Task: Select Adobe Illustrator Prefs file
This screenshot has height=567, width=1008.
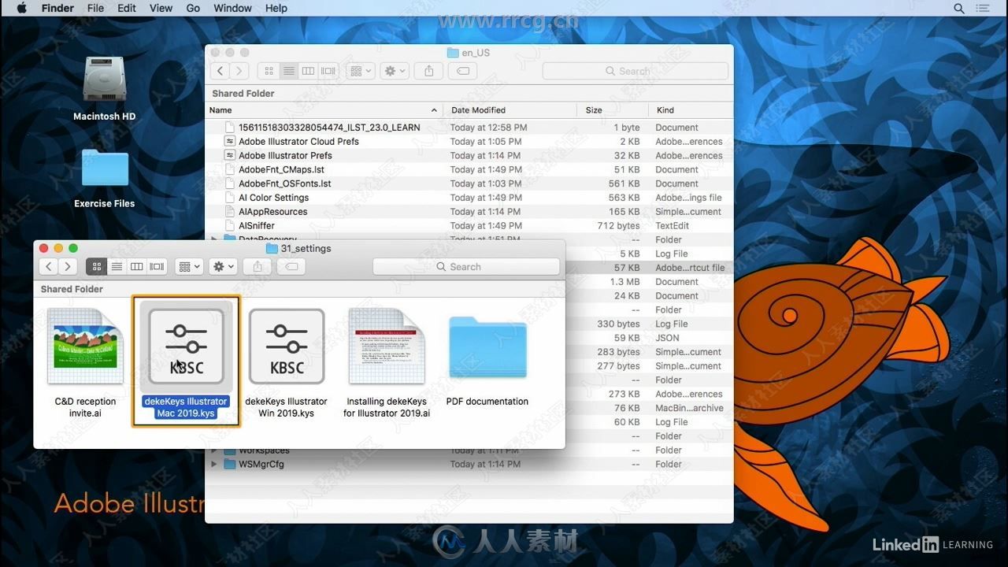Action: click(x=469, y=156)
